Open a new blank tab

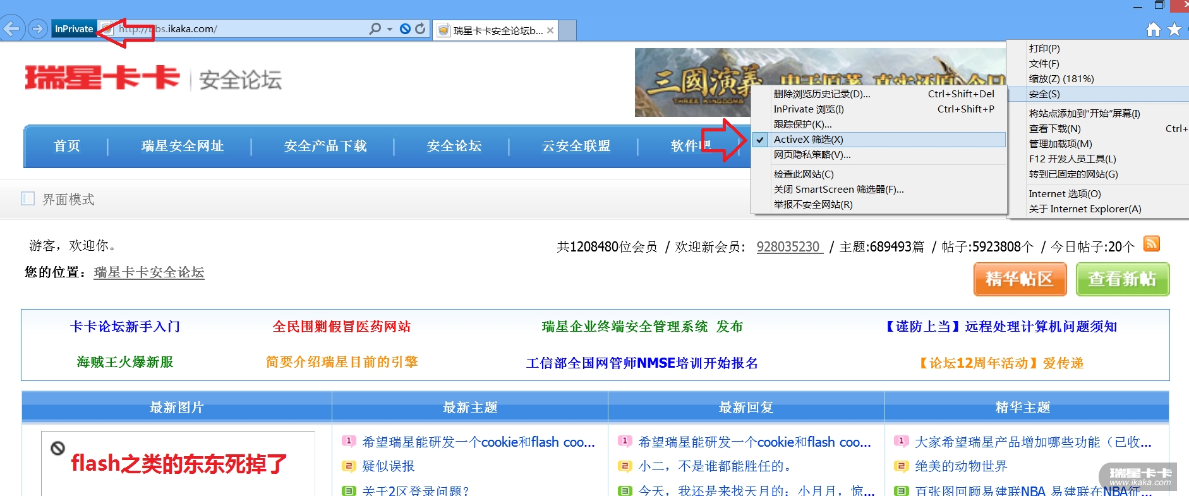(567, 30)
